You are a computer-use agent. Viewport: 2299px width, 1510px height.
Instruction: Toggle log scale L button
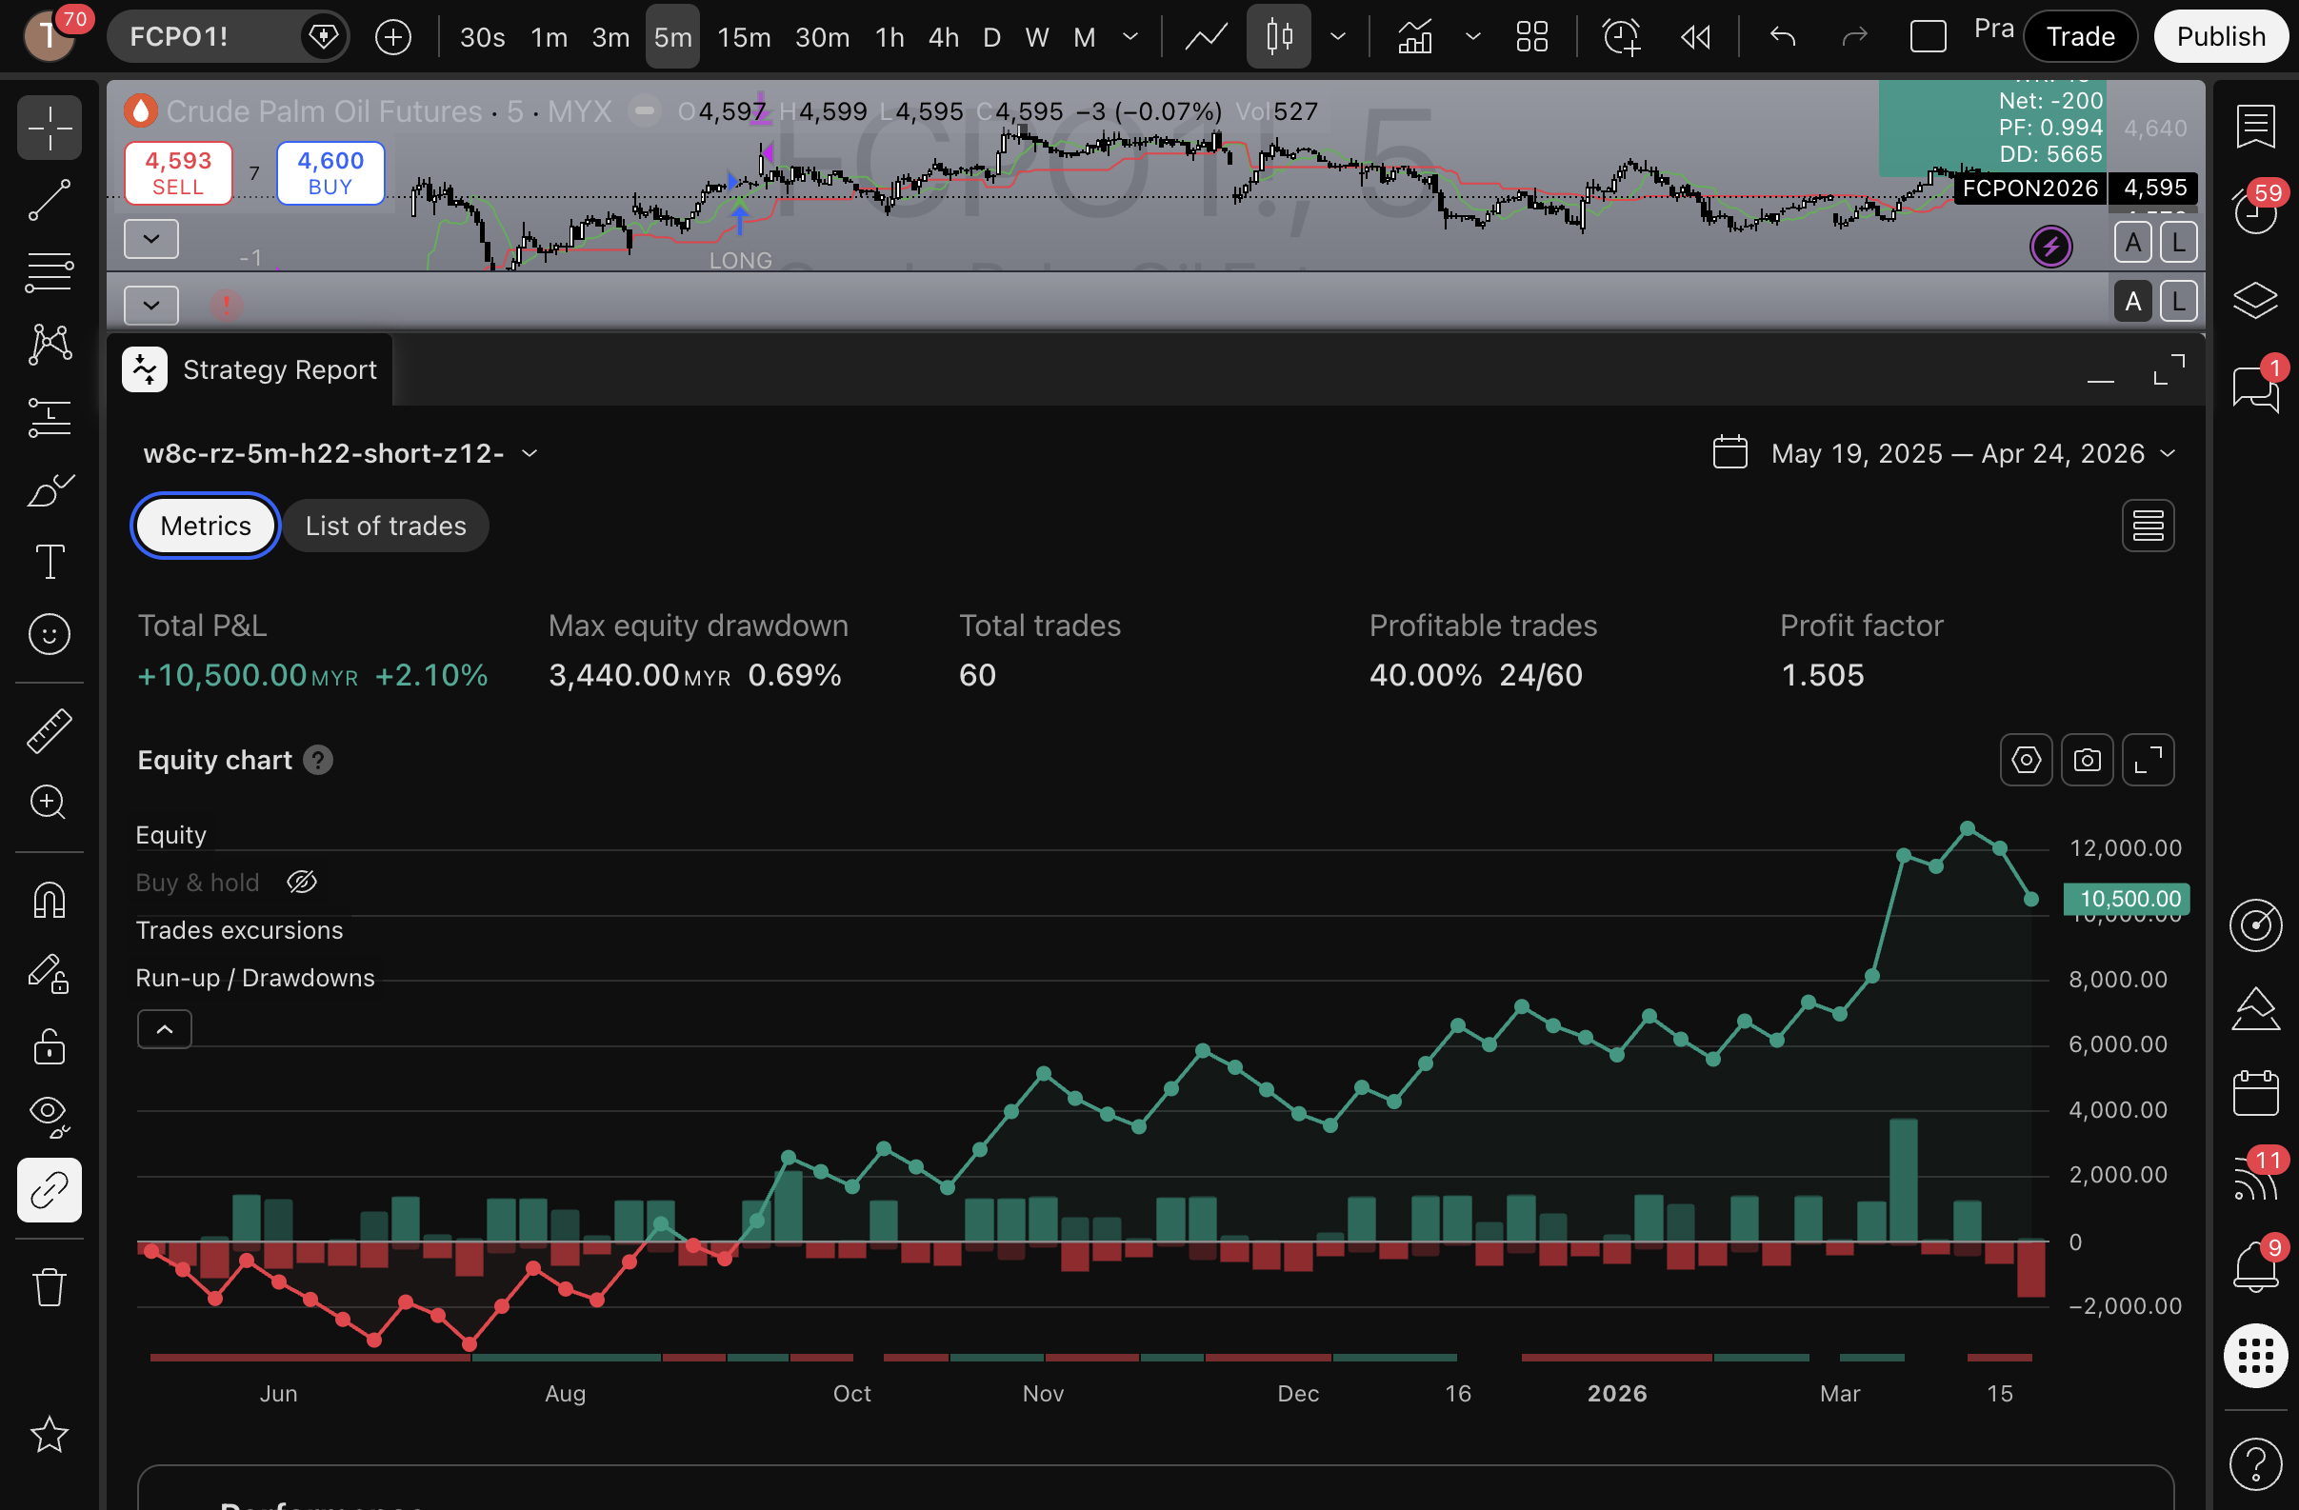tap(2178, 243)
